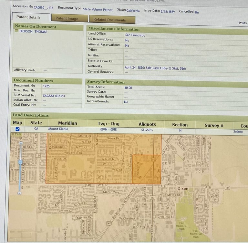Uncheck the Map checkbox for the CA row
248x243 pixels.
[17, 129]
